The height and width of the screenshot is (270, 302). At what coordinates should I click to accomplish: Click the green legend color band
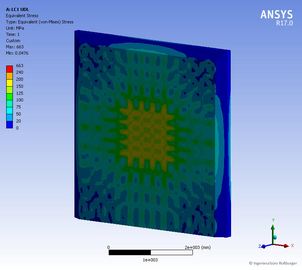(x=9, y=97)
